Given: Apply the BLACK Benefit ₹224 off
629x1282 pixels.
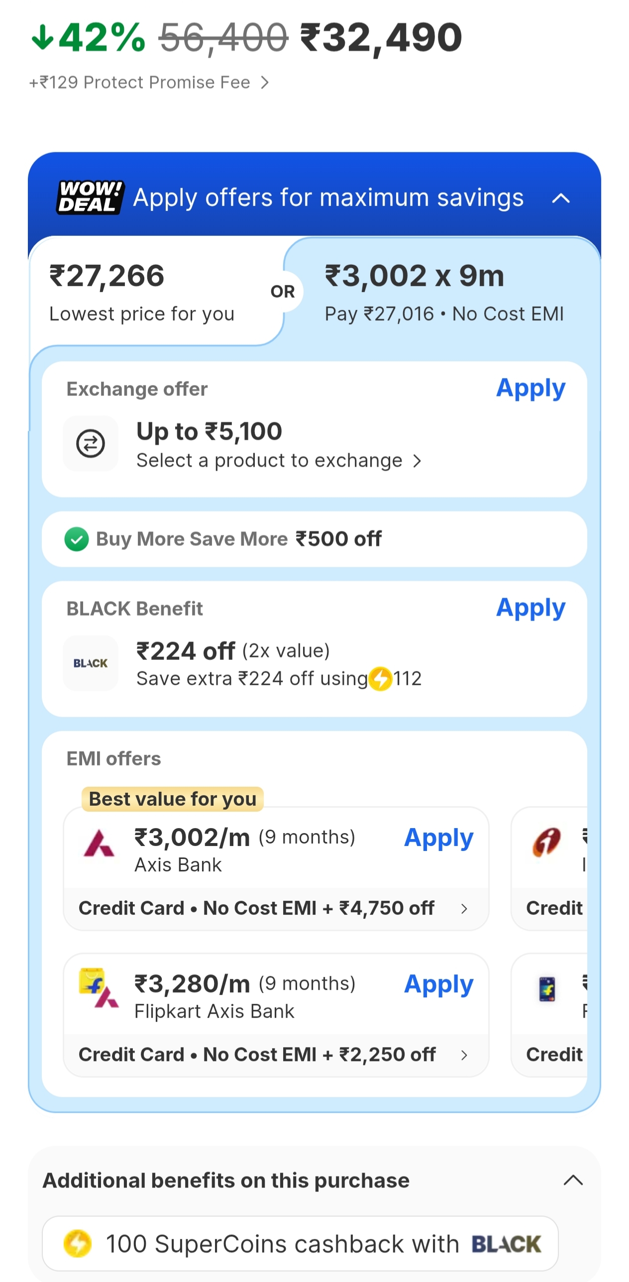Looking at the screenshot, I should point(530,608).
